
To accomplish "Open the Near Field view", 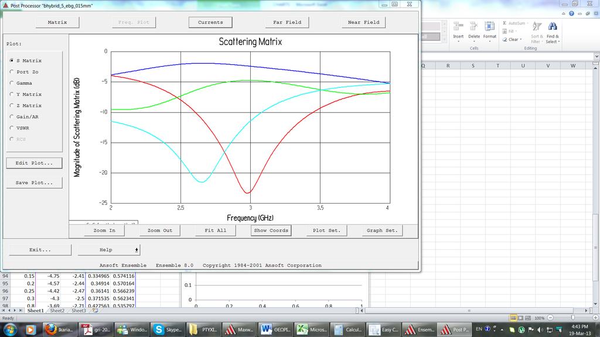I will (x=363, y=22).
